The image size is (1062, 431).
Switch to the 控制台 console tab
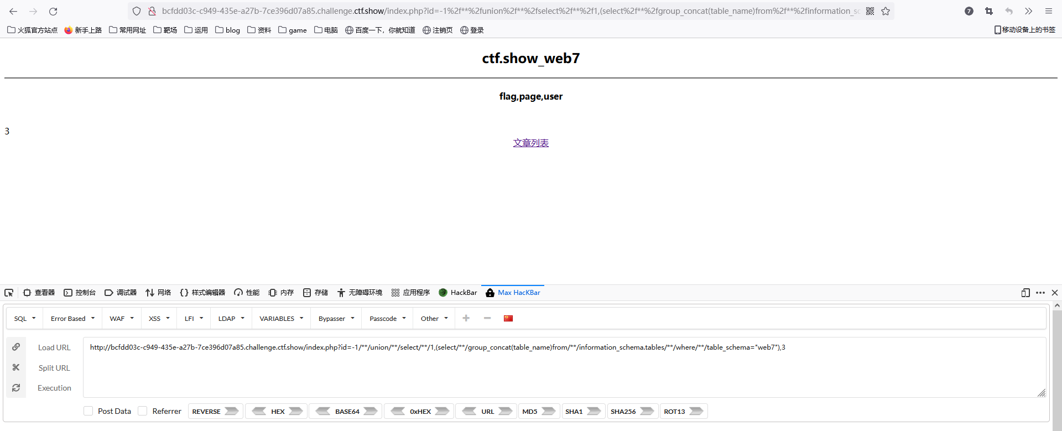[80, 293]
